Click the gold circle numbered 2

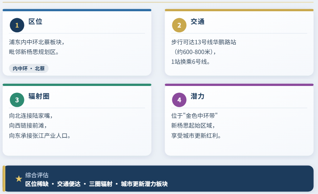[x=179, y=25]
